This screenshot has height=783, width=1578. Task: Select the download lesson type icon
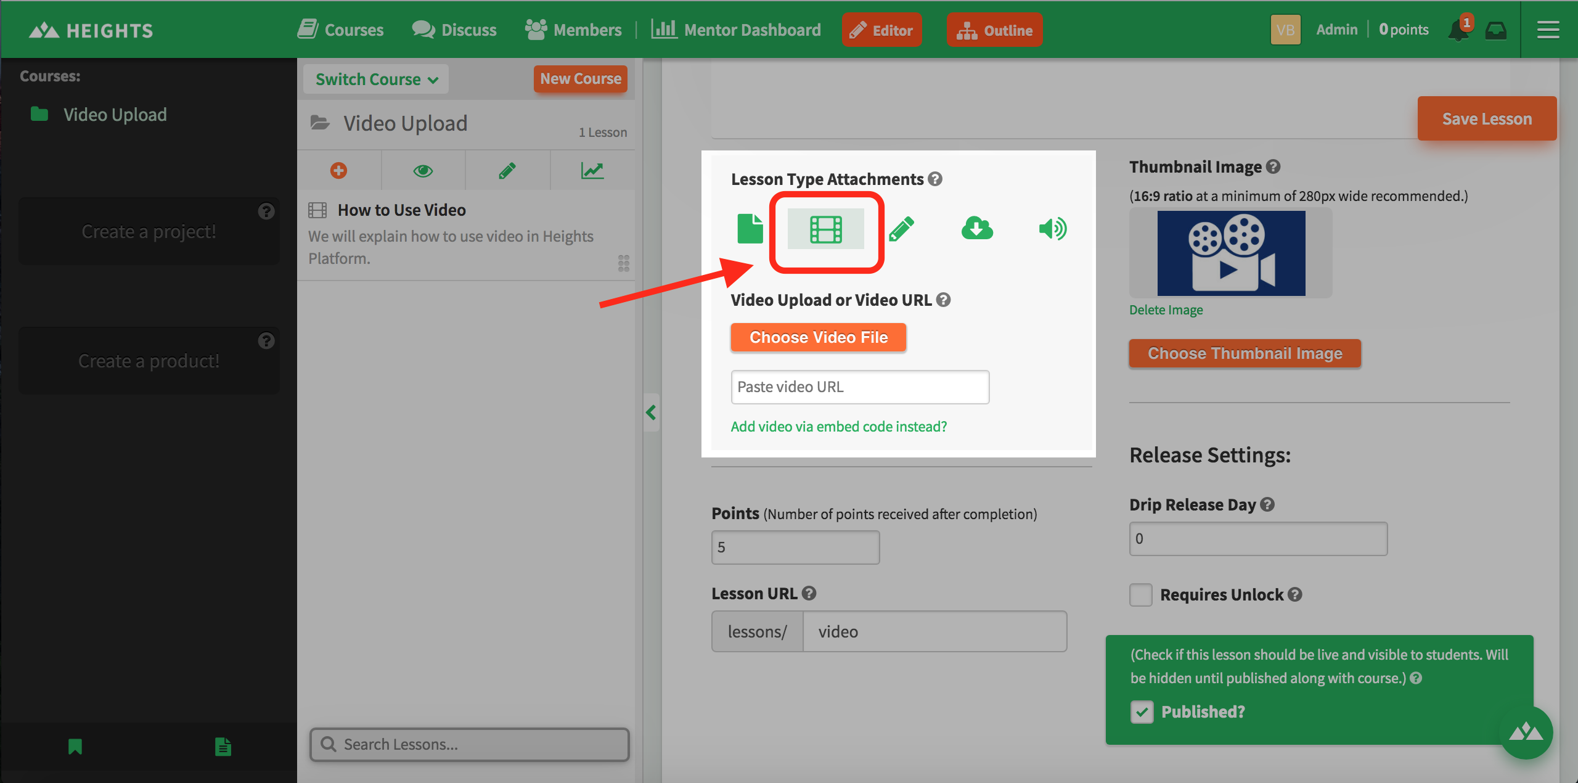pos(977,228)
